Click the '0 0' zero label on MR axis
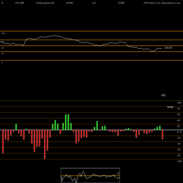183x183 pixels. pos(179,132)
